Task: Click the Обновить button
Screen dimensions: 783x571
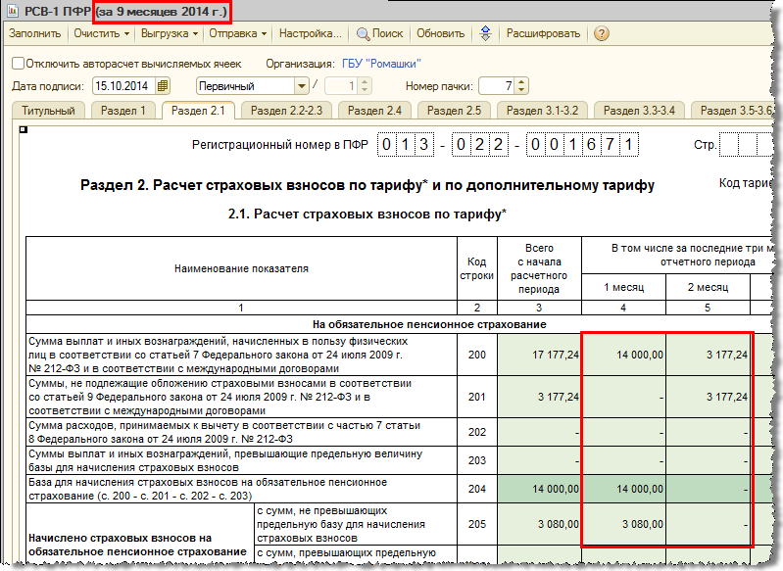Action: (x=441, y=33)
